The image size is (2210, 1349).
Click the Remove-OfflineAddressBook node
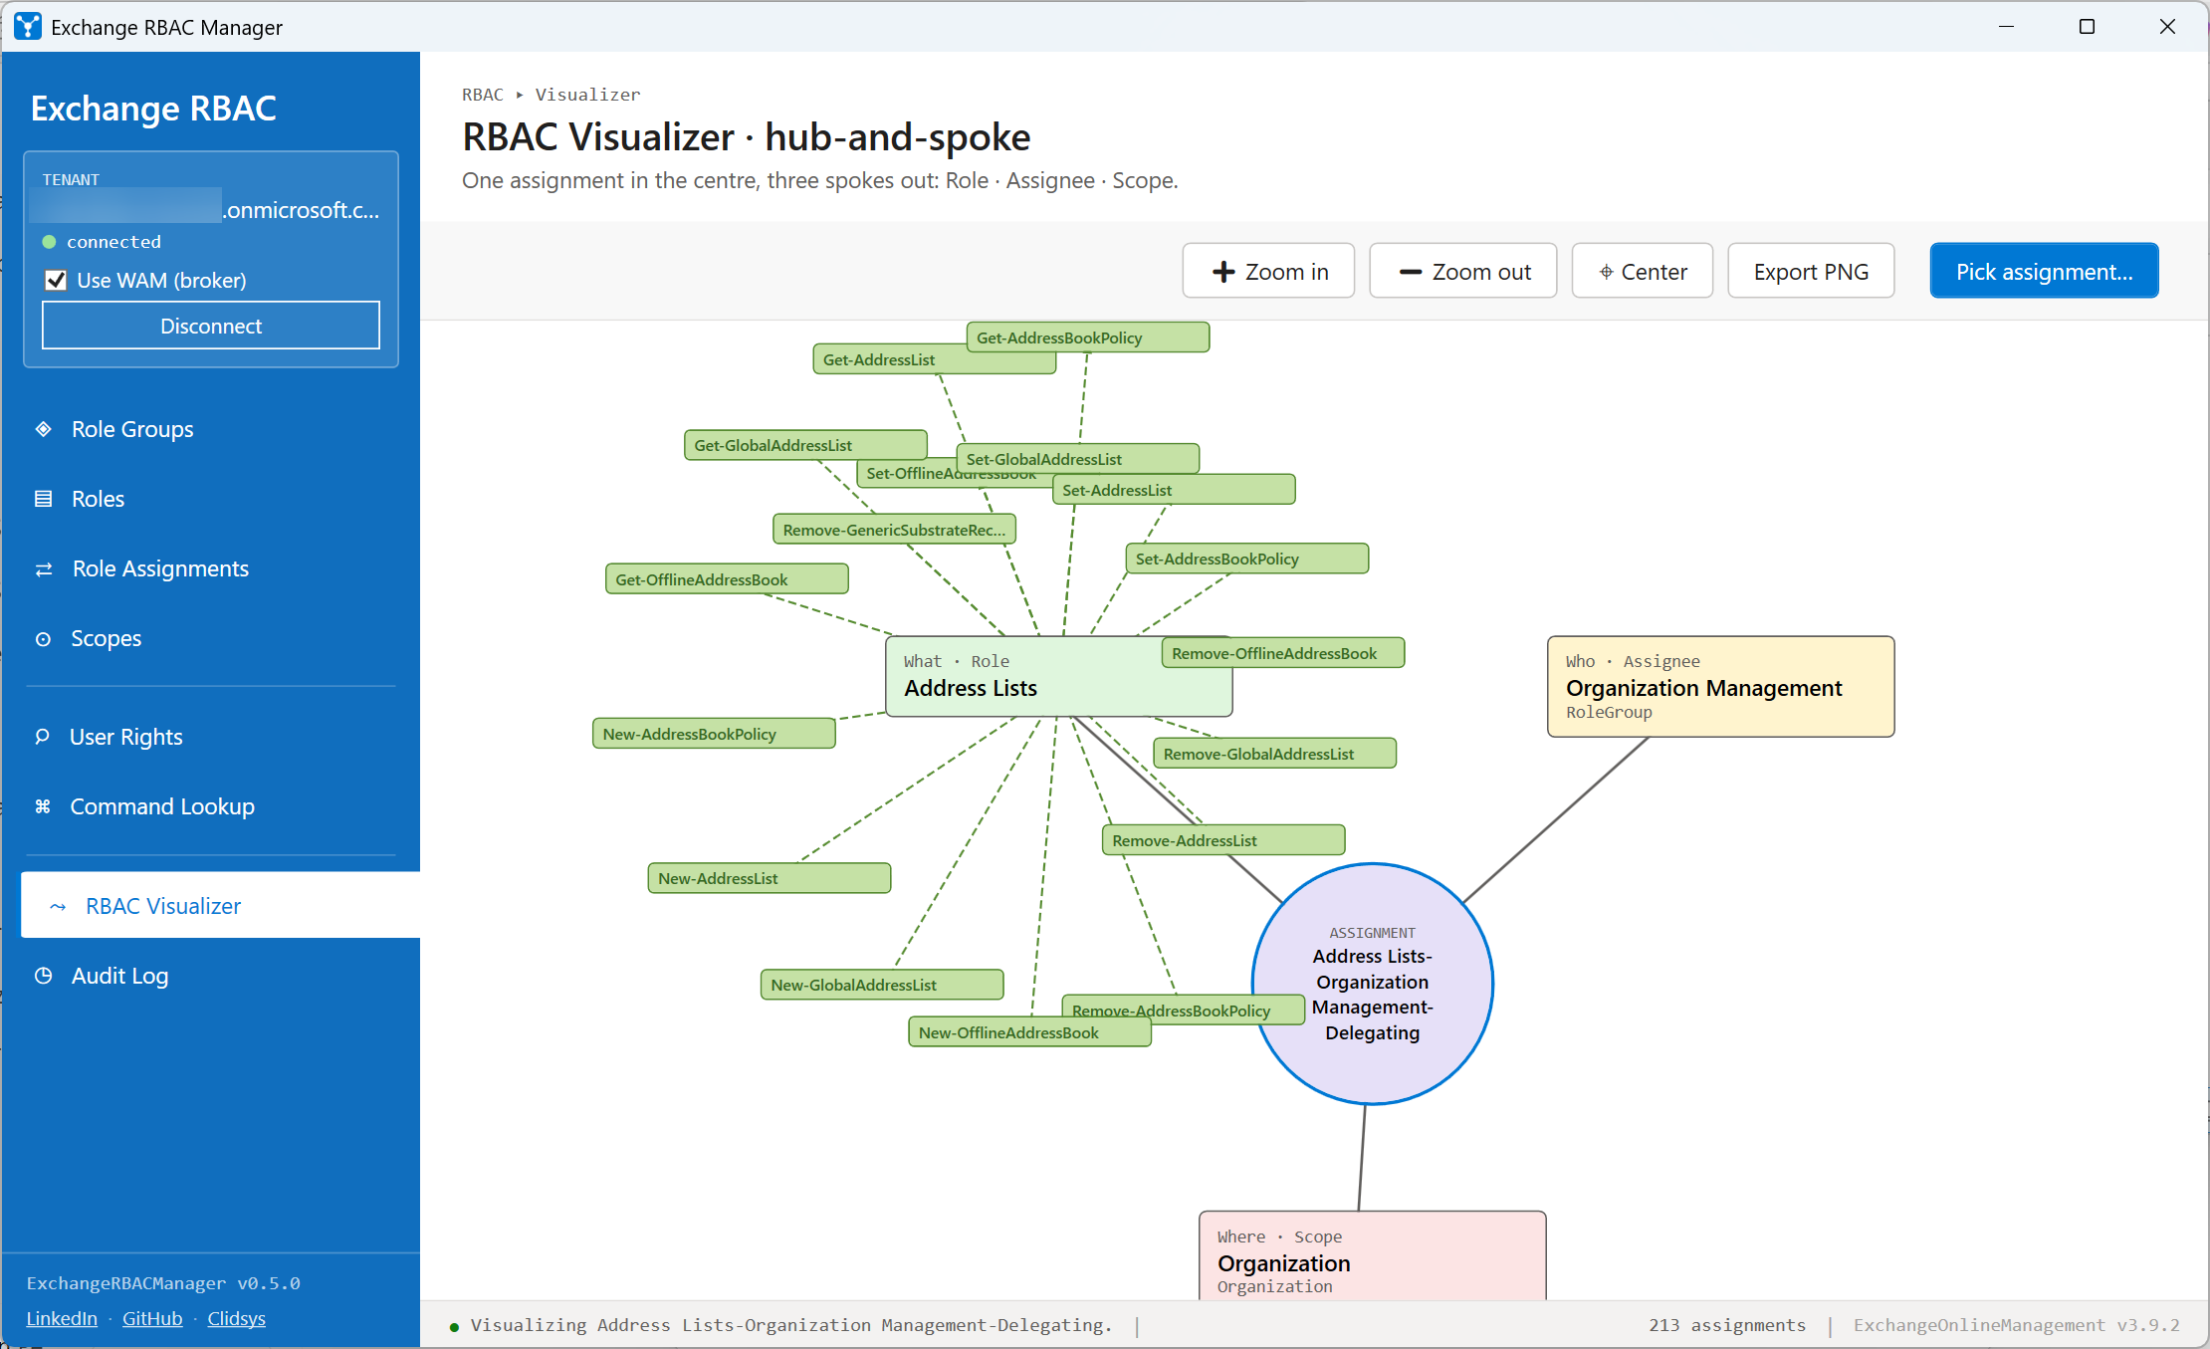pos(1283,653)
